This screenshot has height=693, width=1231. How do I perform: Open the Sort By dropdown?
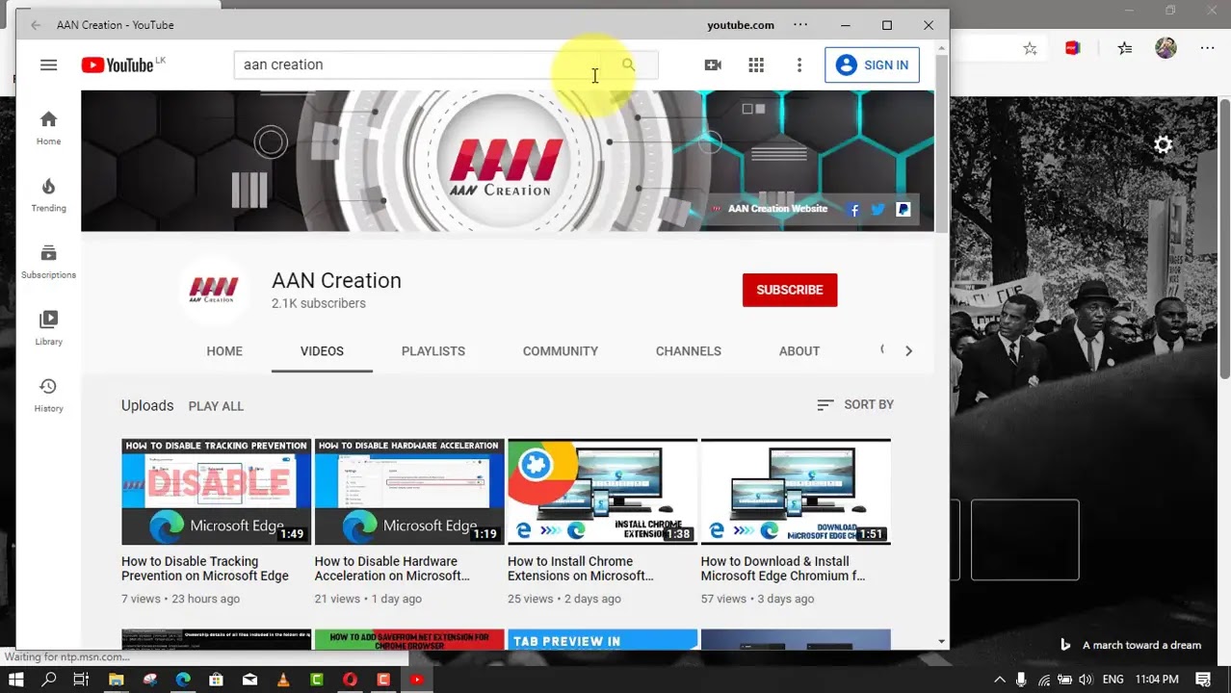(855, 405)
